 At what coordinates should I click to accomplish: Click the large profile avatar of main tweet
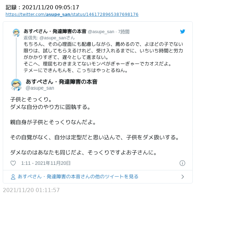point(16,84)
